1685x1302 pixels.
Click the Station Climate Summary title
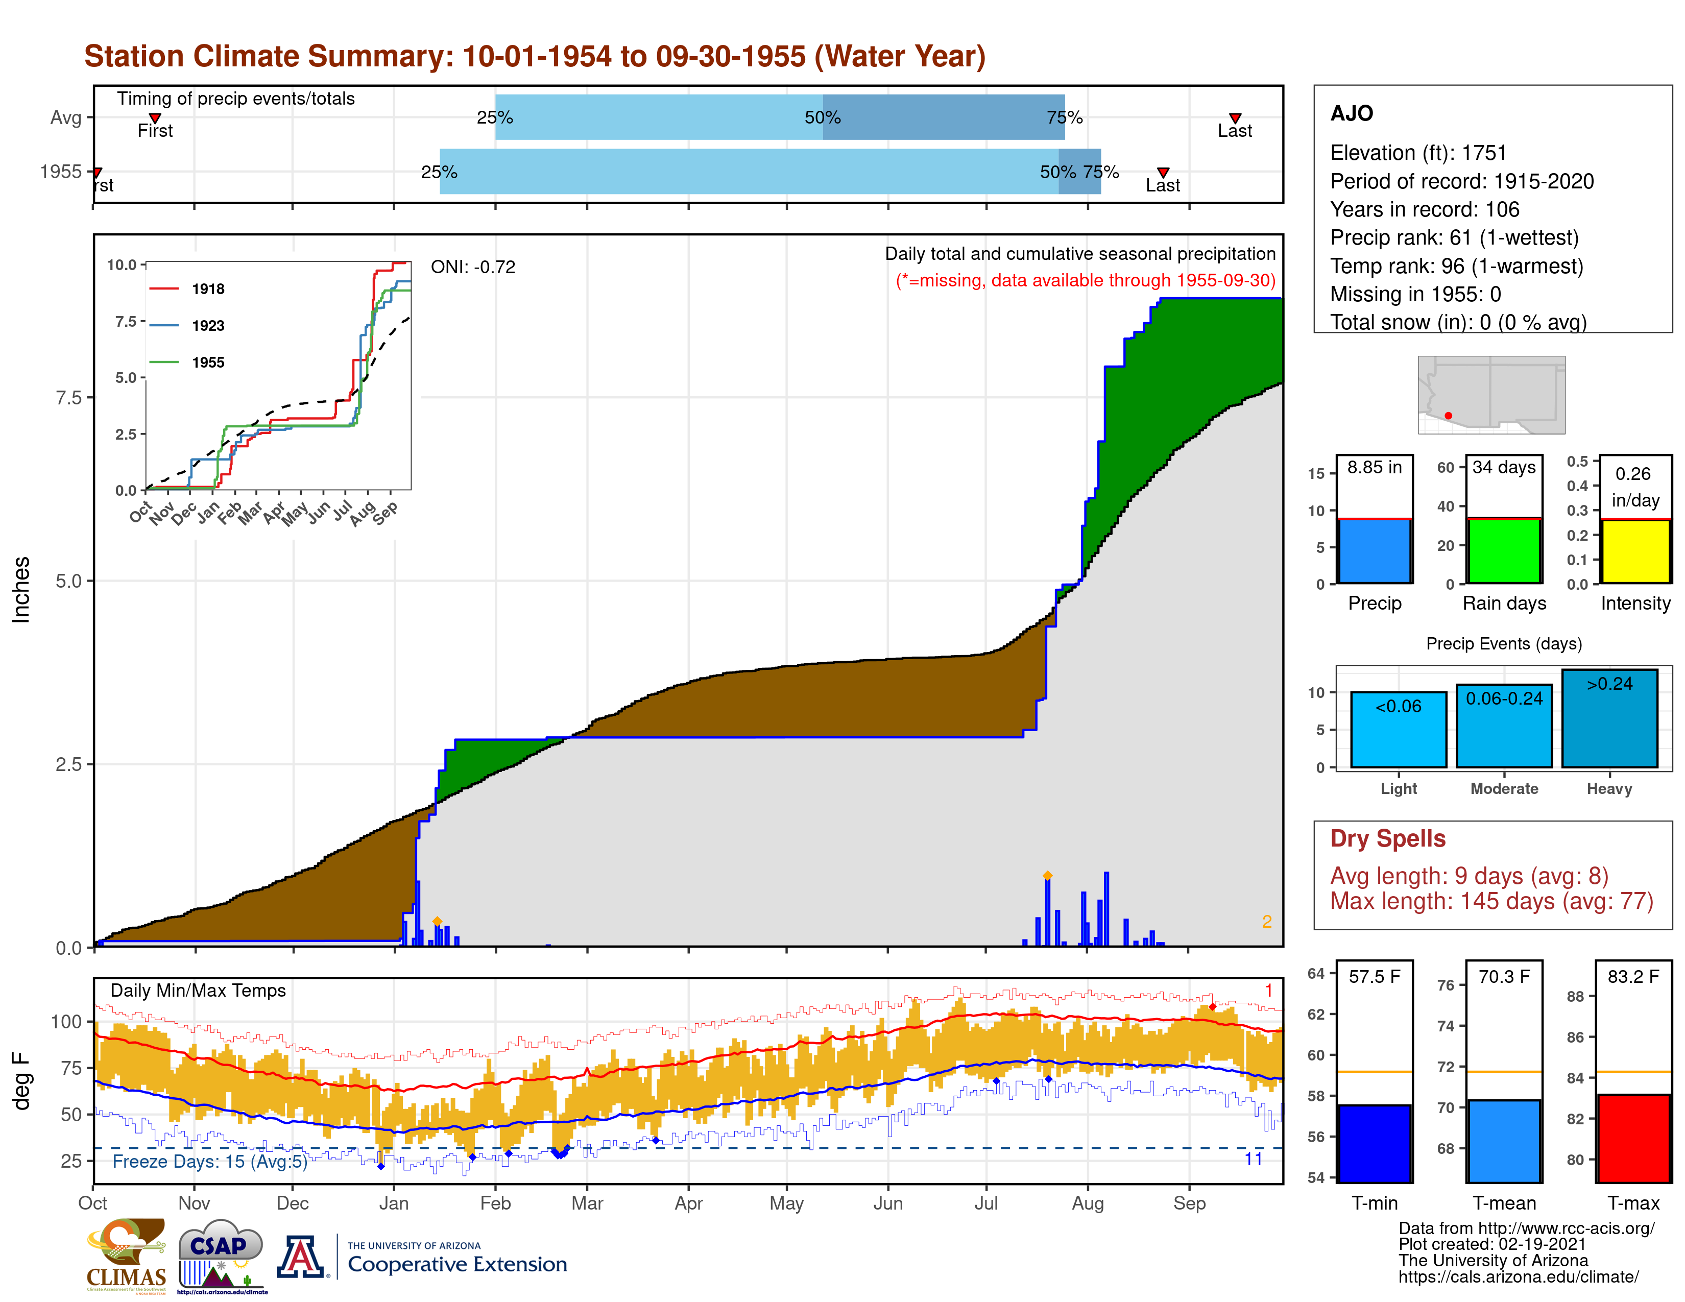coord(535,56)
